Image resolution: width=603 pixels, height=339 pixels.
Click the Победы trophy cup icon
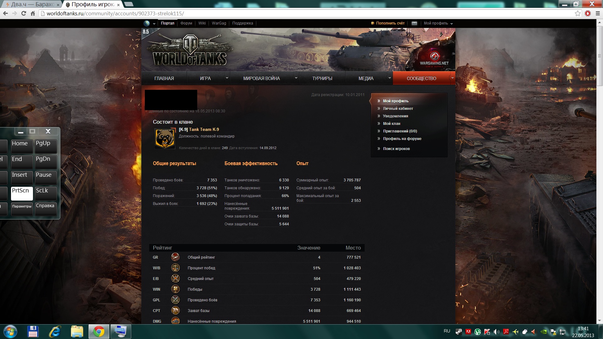pyautogui.click(x=175, y=289)
